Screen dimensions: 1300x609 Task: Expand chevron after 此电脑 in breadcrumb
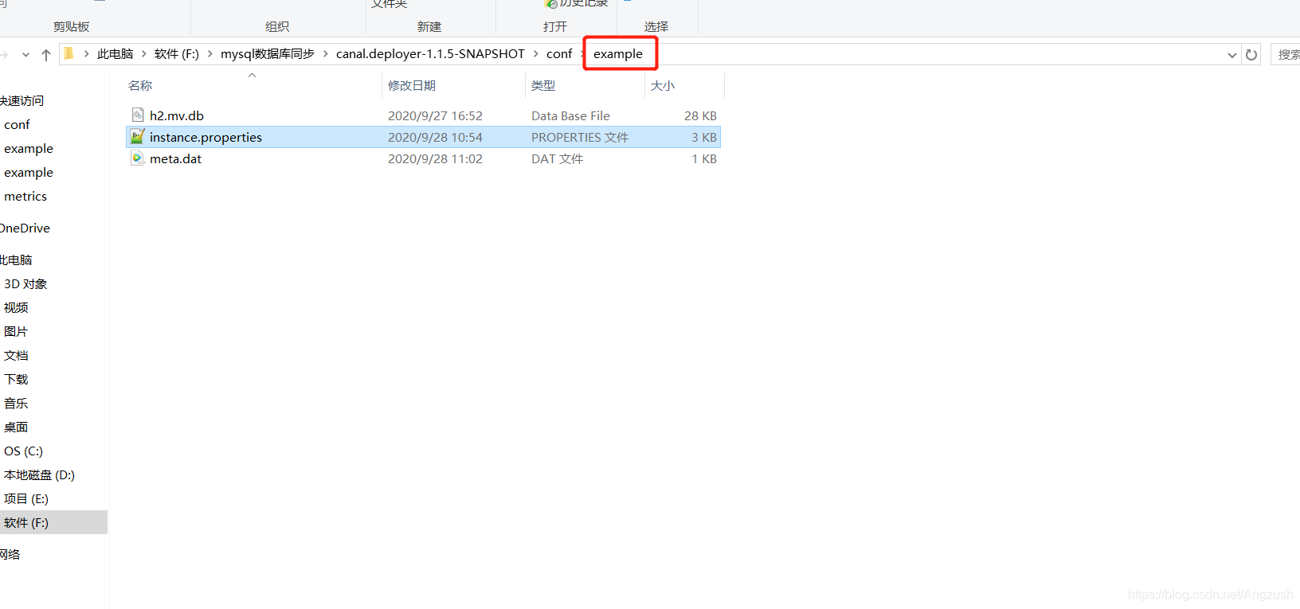point(144,54)
